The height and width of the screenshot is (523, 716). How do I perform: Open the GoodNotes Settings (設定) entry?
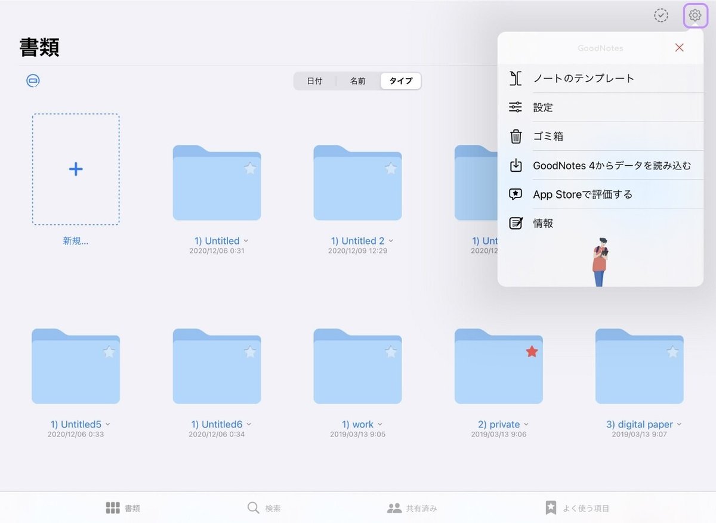point(544,107)
